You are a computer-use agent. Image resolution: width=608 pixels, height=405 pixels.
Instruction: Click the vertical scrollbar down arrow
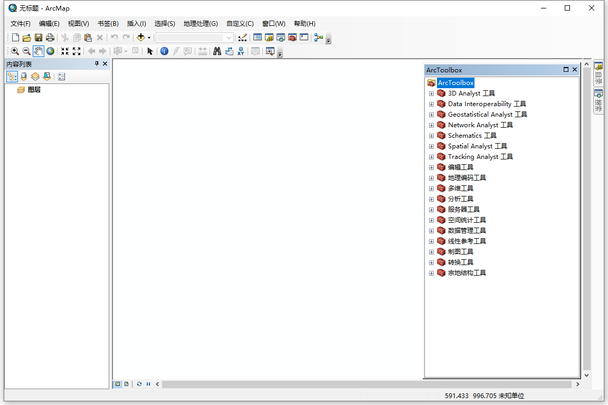coord(587,375)
